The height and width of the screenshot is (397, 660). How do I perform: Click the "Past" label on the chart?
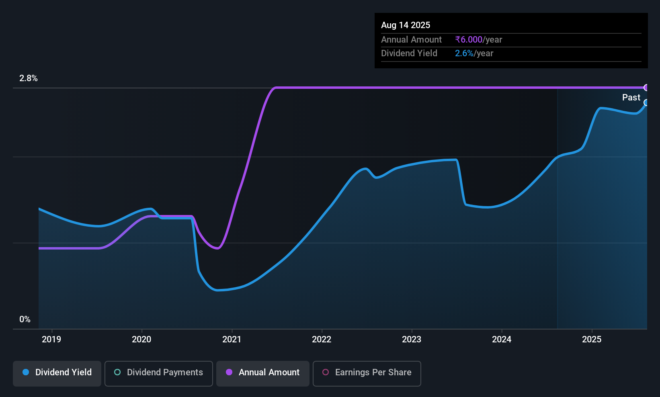coord(631,98)
